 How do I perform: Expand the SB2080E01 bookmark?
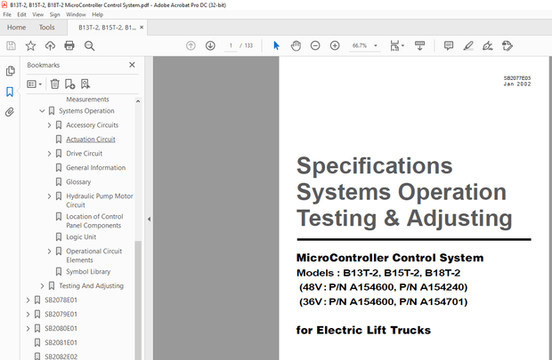click(x=28, y=328)
